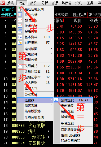Launch 金融计算器 from the menu
Viewport: 101px width, 147px height.
click(x=36, y=72)
